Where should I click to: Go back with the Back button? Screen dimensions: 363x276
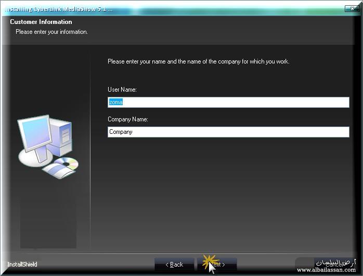tap(174, 265)
